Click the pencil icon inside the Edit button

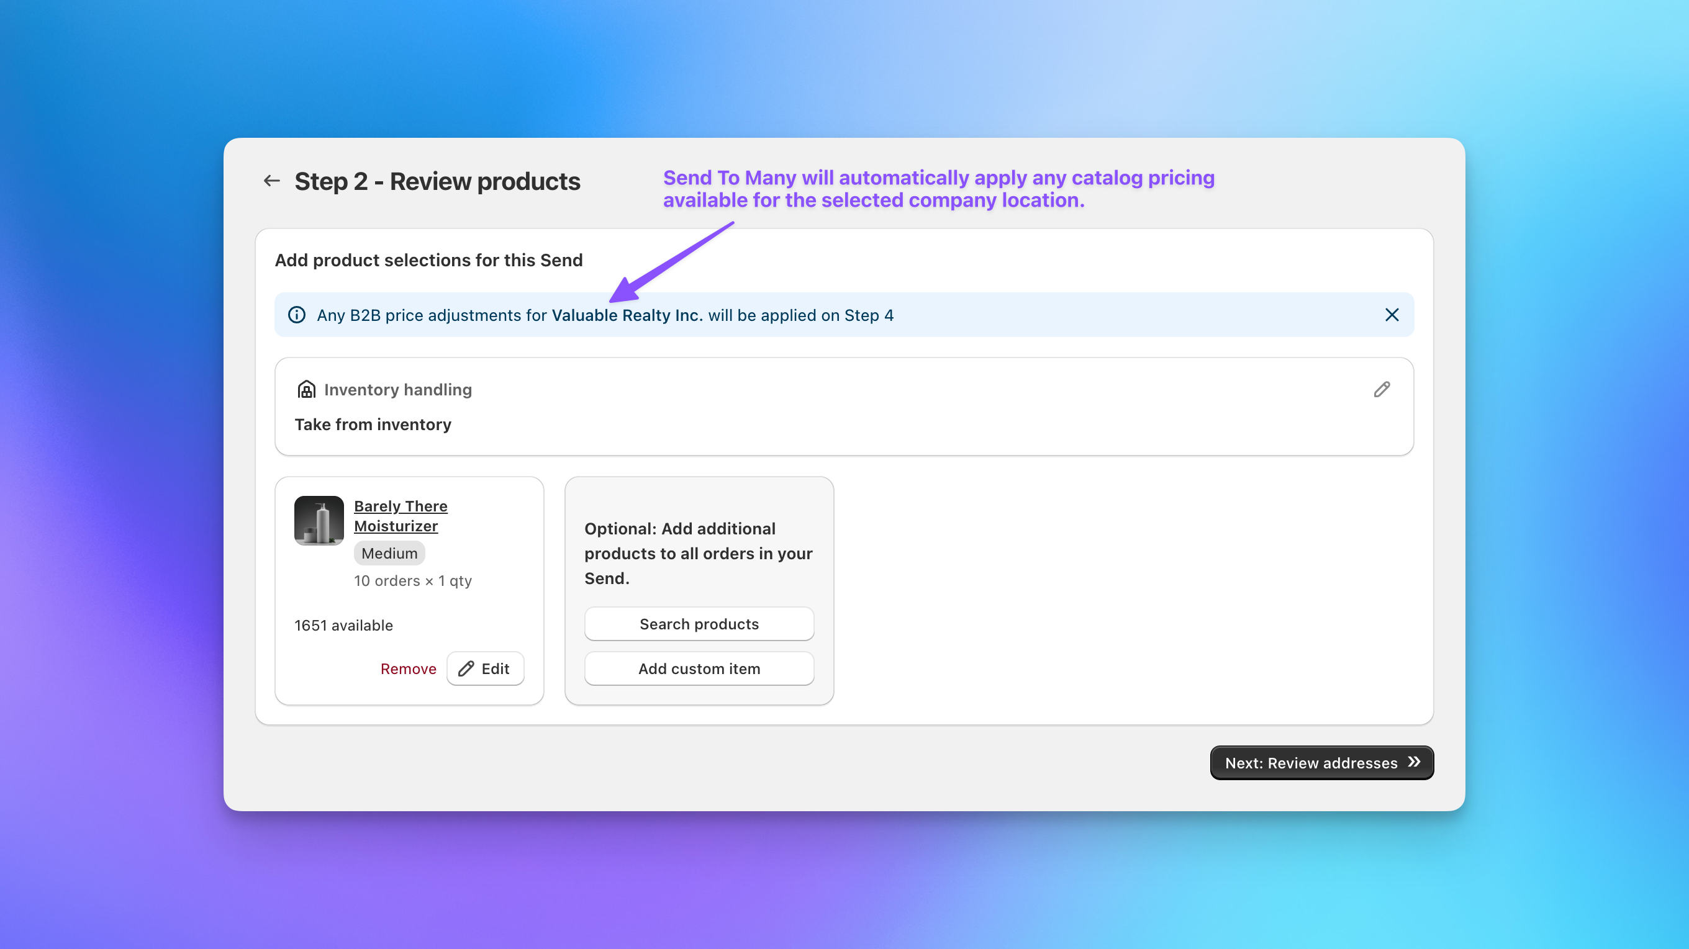(x=466, y=668)
